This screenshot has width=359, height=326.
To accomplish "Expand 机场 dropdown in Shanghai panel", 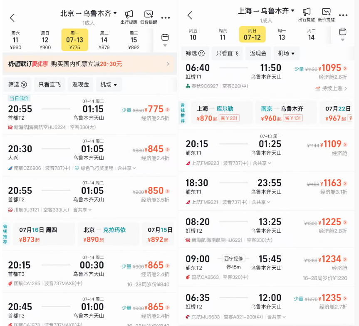I will 287,53.
